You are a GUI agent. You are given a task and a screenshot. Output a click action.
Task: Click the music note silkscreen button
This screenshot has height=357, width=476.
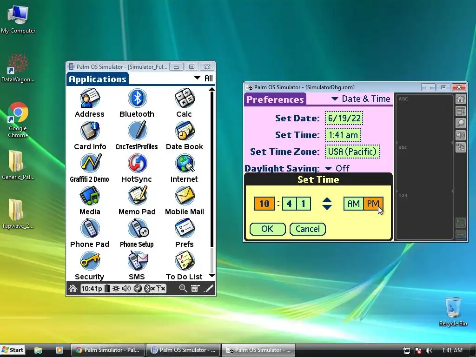point(461,147)
